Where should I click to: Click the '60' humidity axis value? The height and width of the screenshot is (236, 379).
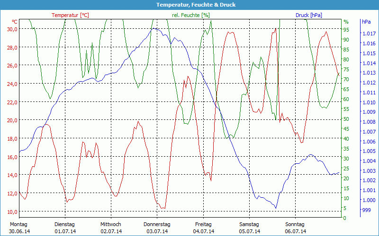346,99
